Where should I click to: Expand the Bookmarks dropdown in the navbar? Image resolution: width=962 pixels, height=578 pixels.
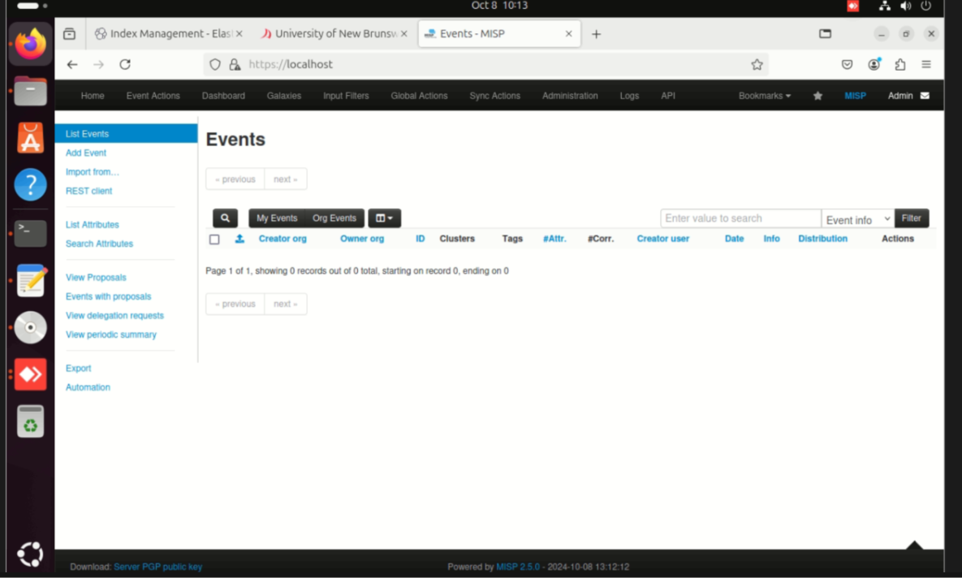pos(764,96)
